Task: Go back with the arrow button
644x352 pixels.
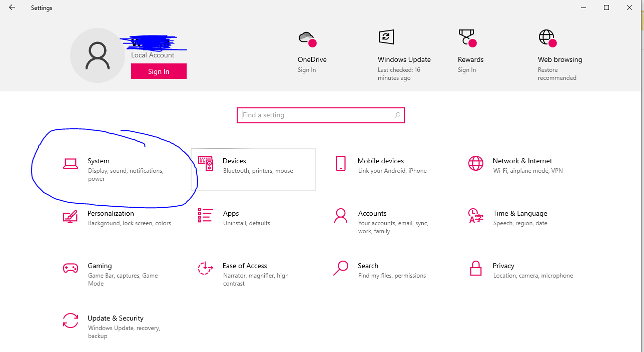Action: [x=12, y=7]
